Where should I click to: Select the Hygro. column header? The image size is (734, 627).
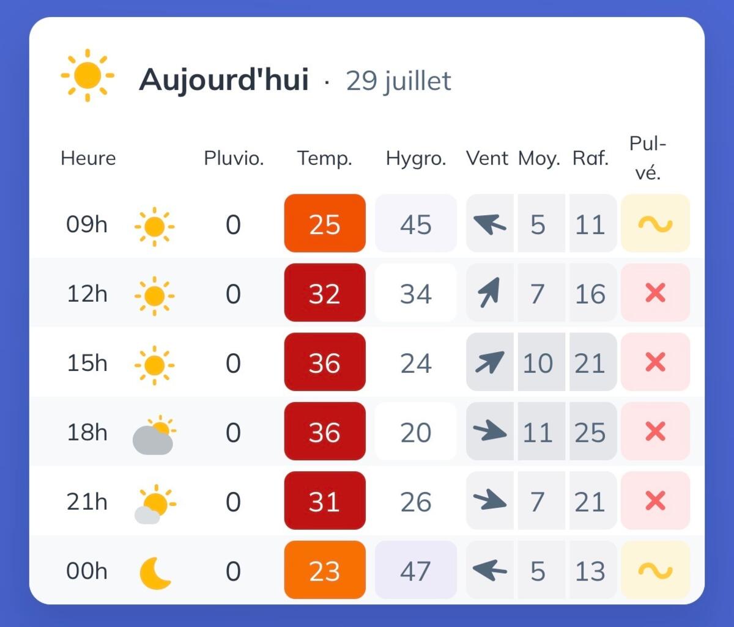(416, 159)
